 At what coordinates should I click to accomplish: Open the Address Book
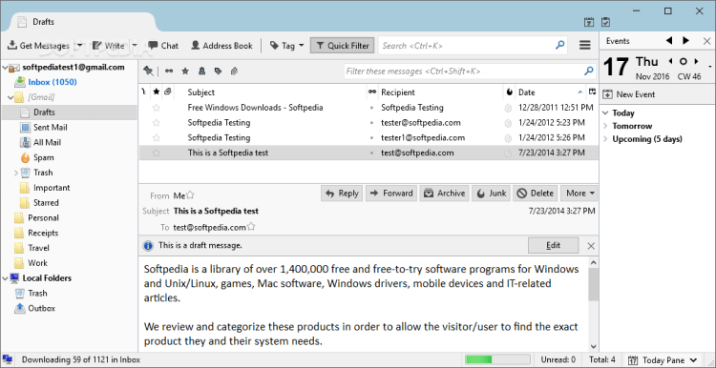pyautogui.click(x=221, y=46)
